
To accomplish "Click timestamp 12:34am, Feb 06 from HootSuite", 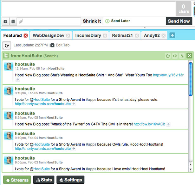I will tap(40, 69).
